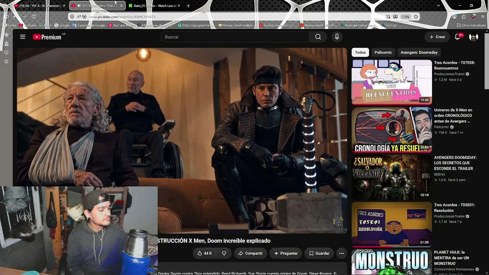Go to YouTube Premium home logo
This screenshot has height=275, width=489.
47,37
